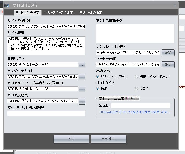Click 参照 button next to ヘッダー画像 path
This screenshot has width=185, height=154.
pos(168,65)
